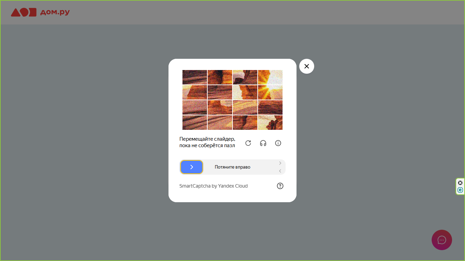This screenshot has width=465, height=261.
Task: Click the small left chevron on slider track
Action: 280,171
